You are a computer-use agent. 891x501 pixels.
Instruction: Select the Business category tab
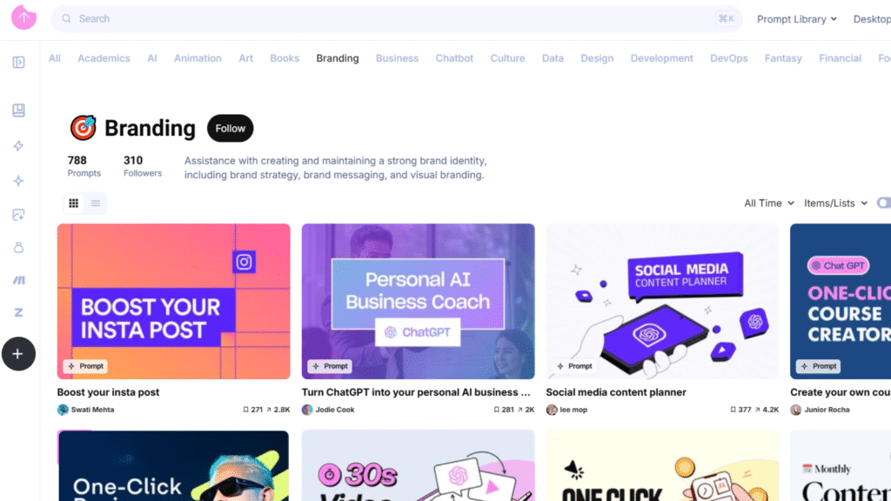(x=397, y=58)
